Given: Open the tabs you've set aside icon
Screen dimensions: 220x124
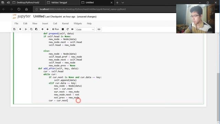Looking at the screenshot, I should (3, 2).
